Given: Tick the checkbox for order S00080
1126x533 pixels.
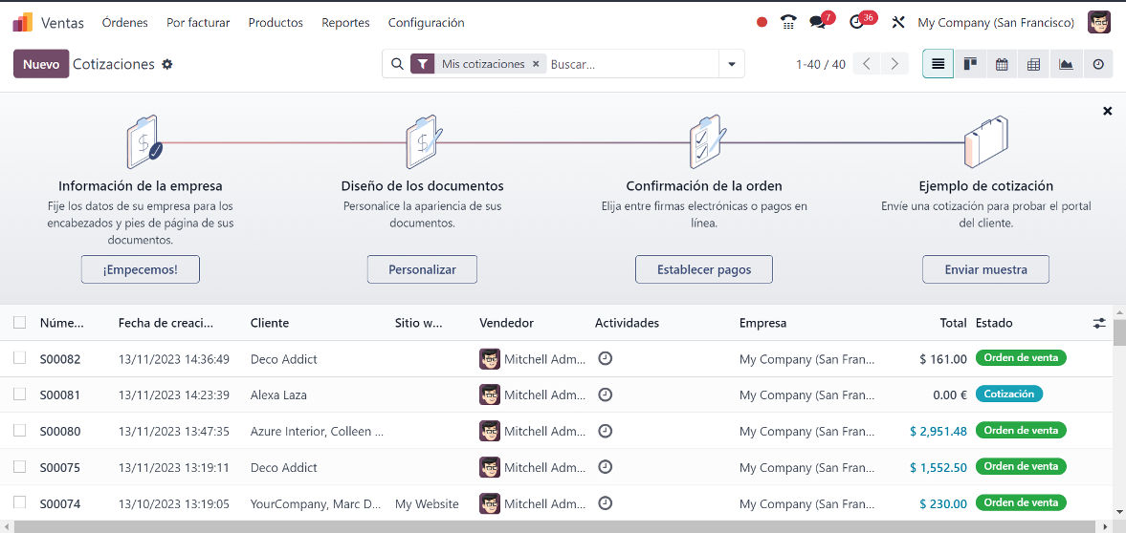Looking at the screenshot, I should coord(20,431).
